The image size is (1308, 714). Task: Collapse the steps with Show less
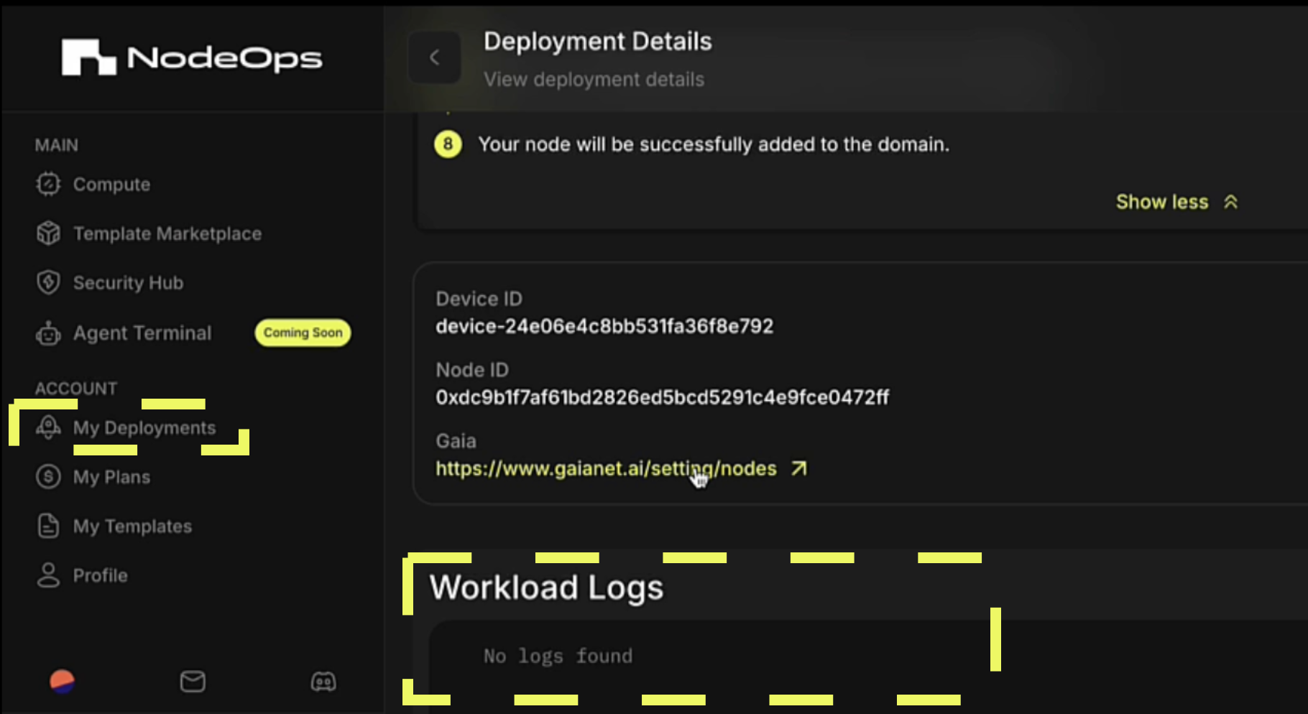point(1161,202)
